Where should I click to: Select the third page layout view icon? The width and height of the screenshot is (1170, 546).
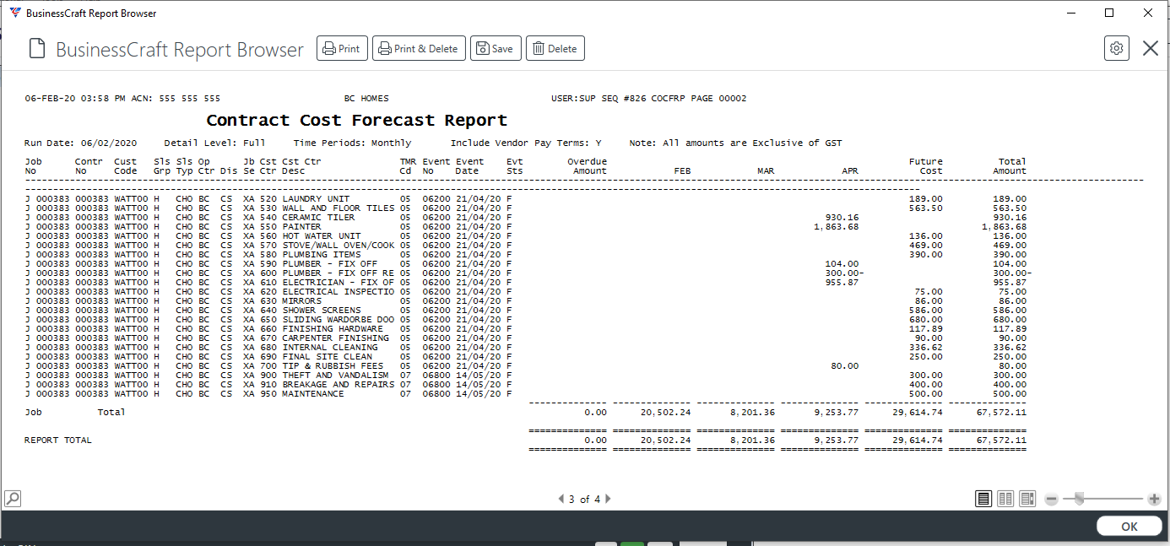click(x=1027, y=499)
